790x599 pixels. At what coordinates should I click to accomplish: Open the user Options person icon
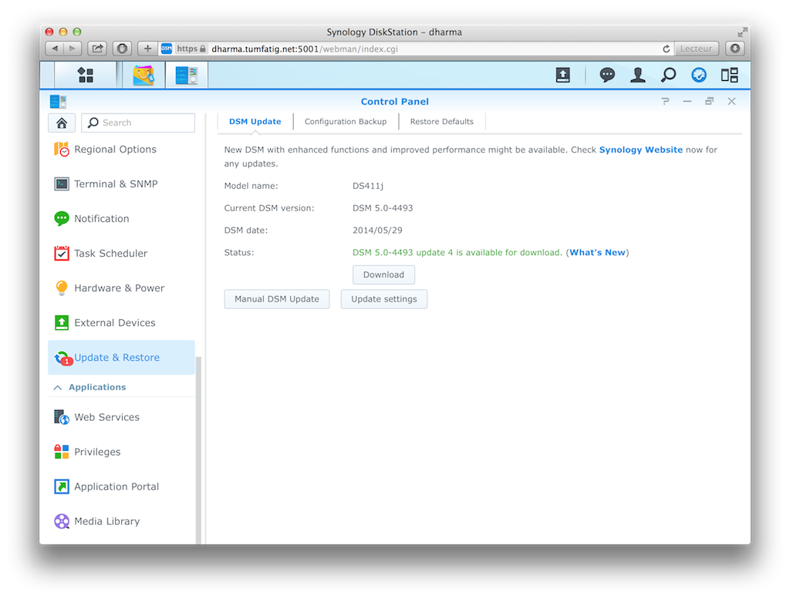(x=638, y=75)
